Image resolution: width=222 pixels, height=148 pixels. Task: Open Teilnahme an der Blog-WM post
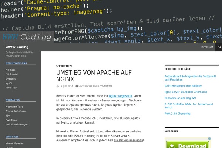click(x=180, y=98)
